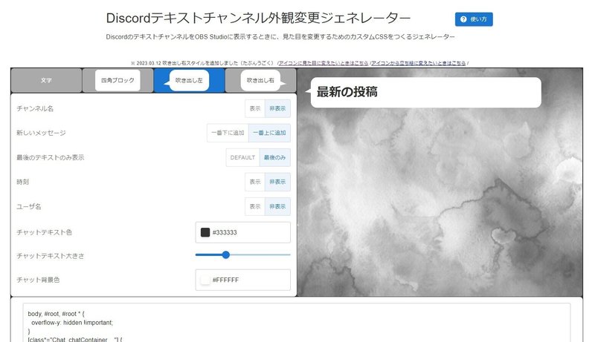Set チャンネル名 to 表示
Viewport: 595px width, 342px height.
(255, 108)
